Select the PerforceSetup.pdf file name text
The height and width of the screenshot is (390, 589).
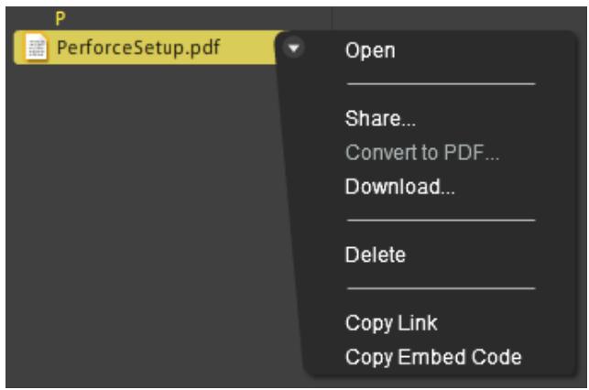point(138,48)
